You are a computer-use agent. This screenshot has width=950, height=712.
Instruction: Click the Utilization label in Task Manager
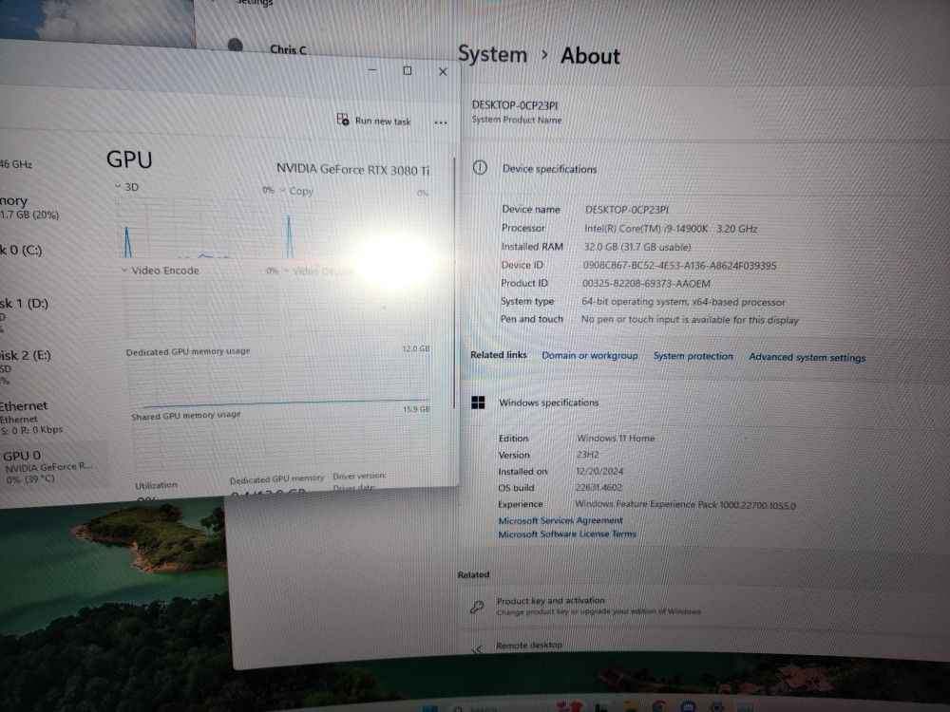pos(157,485)
